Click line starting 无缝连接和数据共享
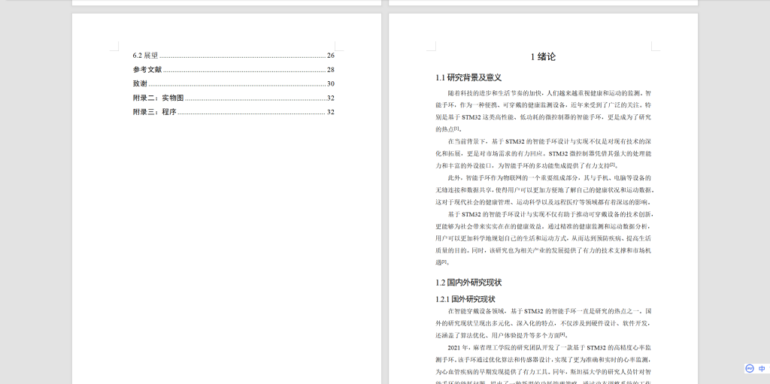The width and height of the screenshot is (770, 384). click(x=544, y=190)
